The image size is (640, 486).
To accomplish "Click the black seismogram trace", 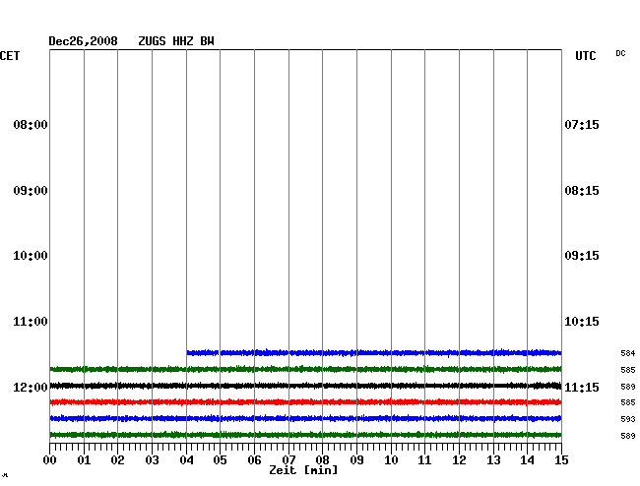I will [x=305, y=386].
